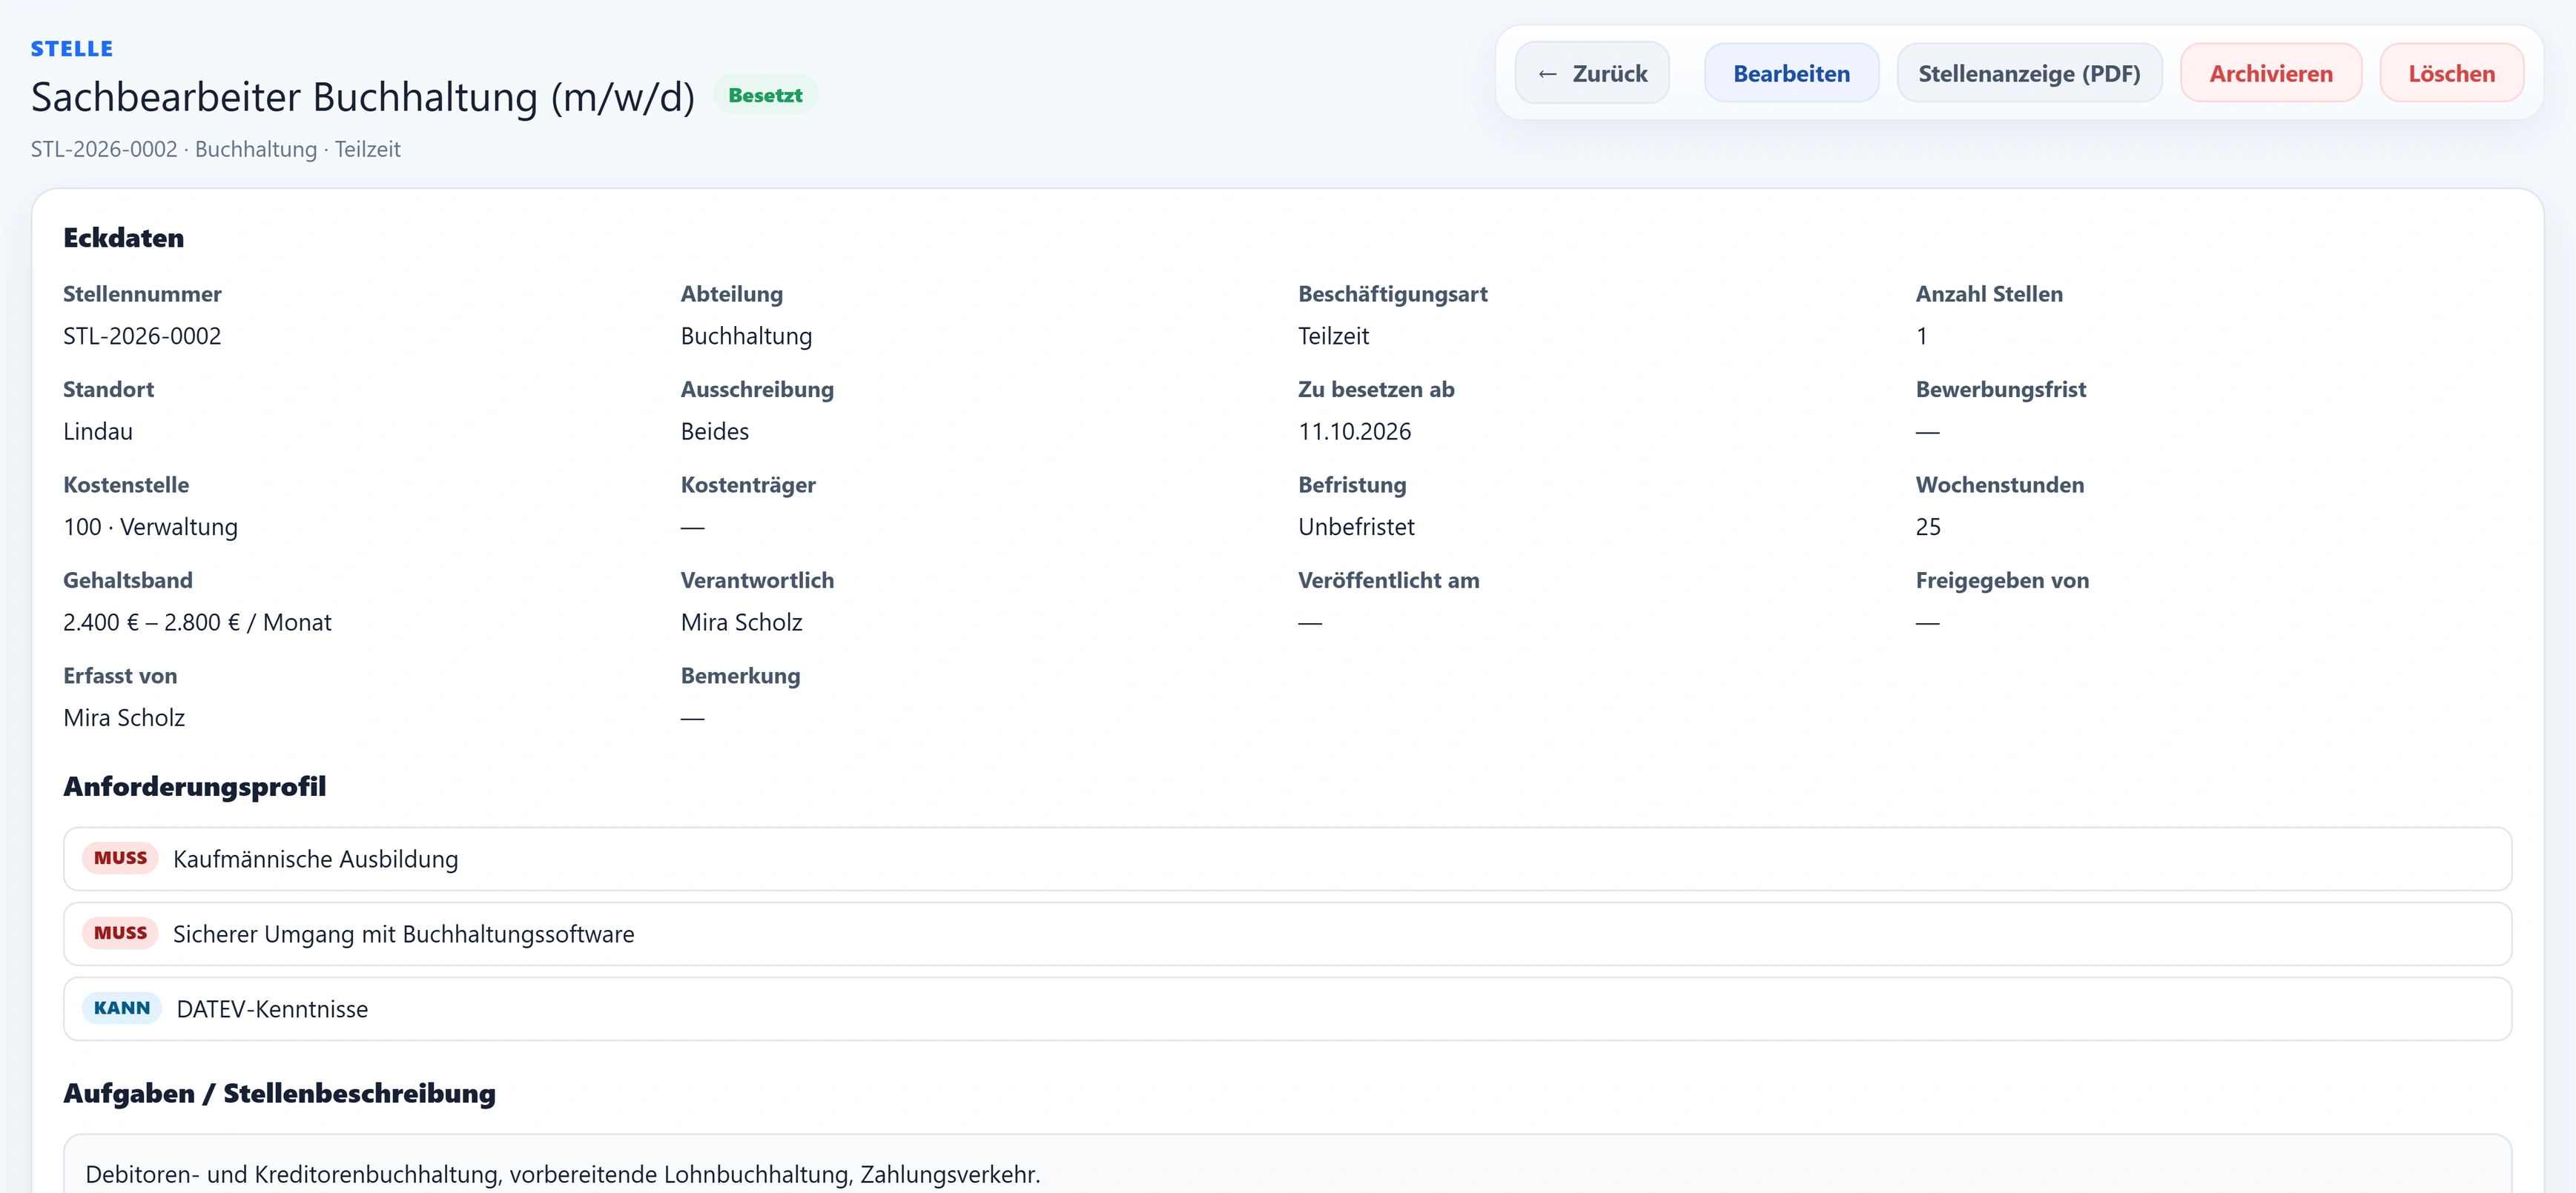Click the Bewerbungsfrist label

(2001, 389)
